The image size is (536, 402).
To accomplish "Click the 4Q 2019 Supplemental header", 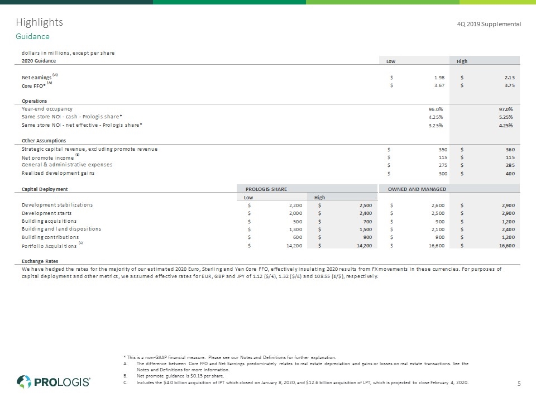I will 489,24.
